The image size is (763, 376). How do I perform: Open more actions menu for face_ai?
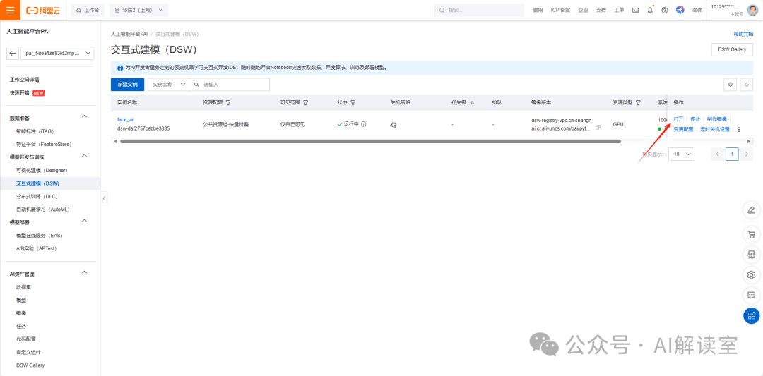point(739,130)
